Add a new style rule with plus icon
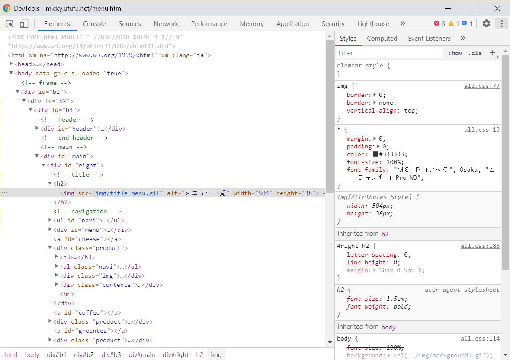 pyautogui.click(x=492, y=53)
